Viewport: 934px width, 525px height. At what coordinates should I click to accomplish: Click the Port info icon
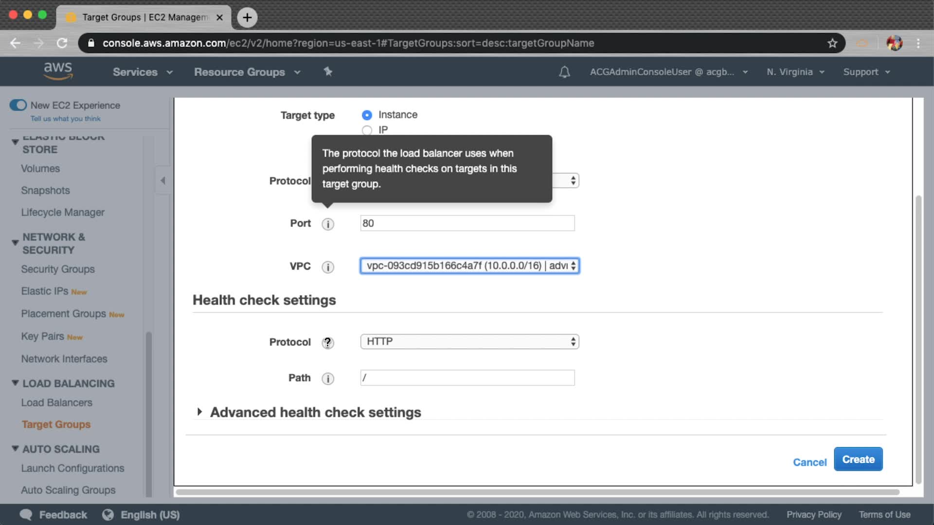click(x=328, y=224)
